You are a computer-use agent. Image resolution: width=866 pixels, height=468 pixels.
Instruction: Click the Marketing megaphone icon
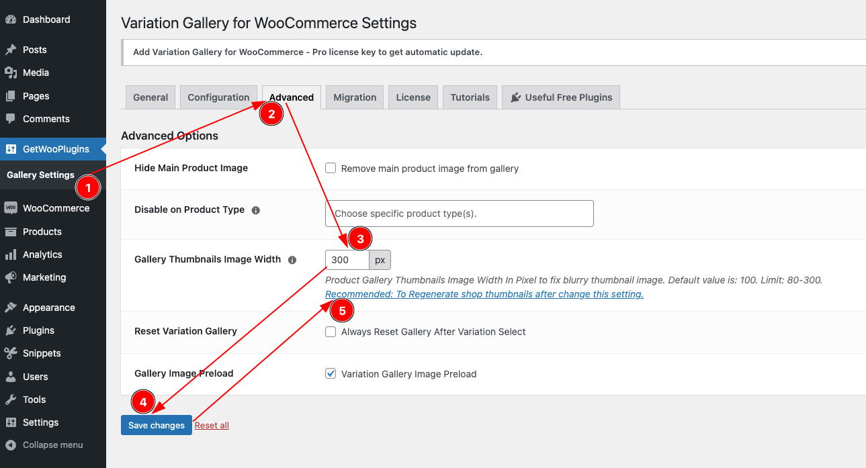[11, 277]
